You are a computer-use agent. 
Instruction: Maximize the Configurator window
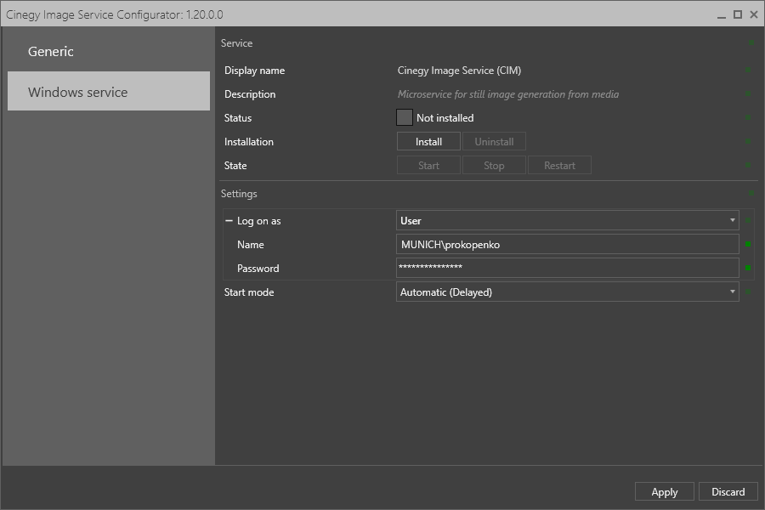point(738,14)
